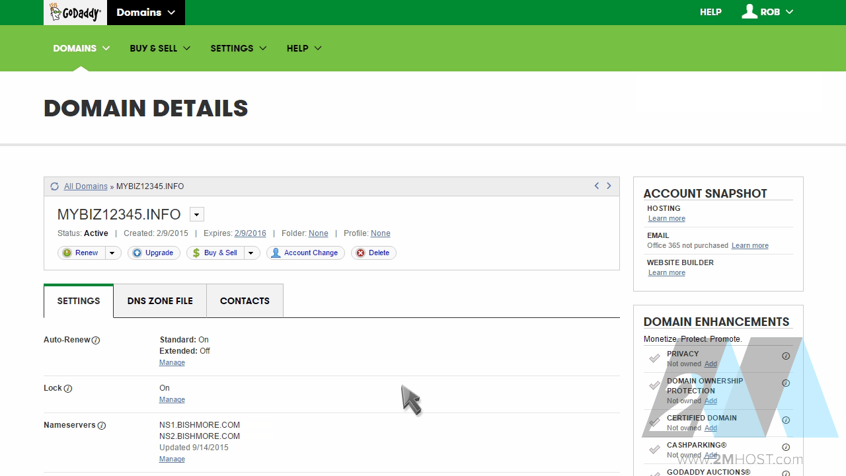Open the SETTINGS navigation menu

pos(239,48)
